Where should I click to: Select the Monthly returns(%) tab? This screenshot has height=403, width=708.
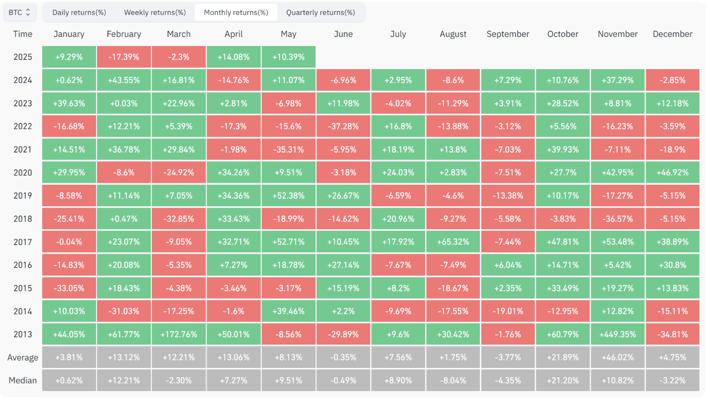pos(236,12)
